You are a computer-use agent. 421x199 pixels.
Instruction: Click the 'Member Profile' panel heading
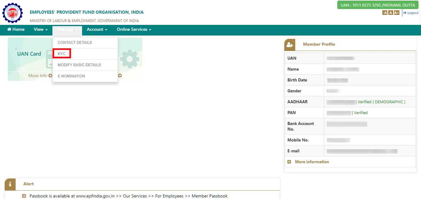319,44
